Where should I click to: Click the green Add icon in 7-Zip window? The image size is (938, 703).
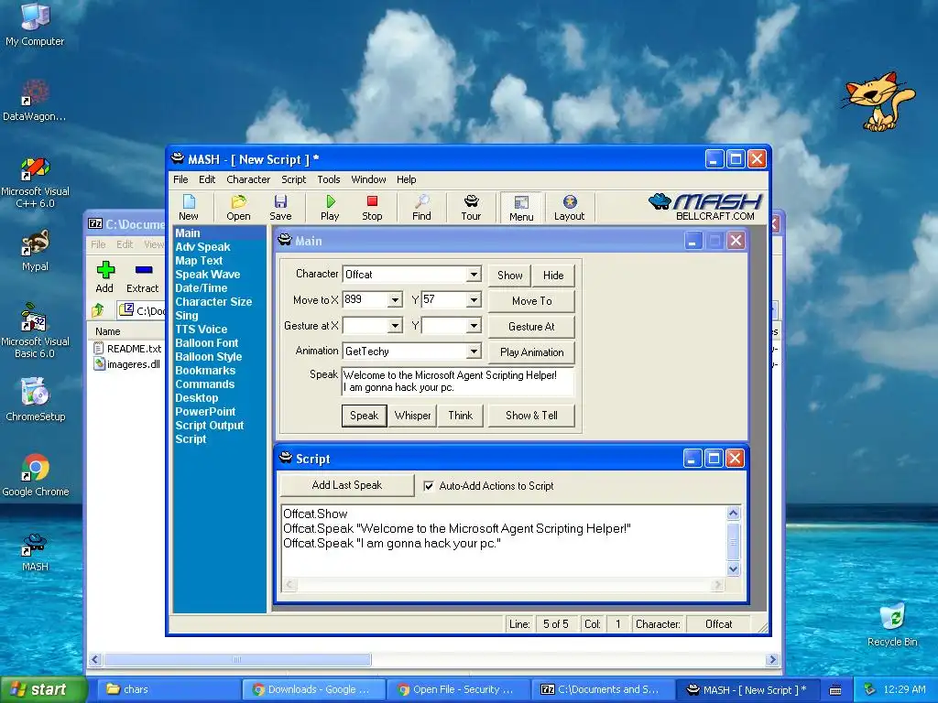(x=105, y=276)
